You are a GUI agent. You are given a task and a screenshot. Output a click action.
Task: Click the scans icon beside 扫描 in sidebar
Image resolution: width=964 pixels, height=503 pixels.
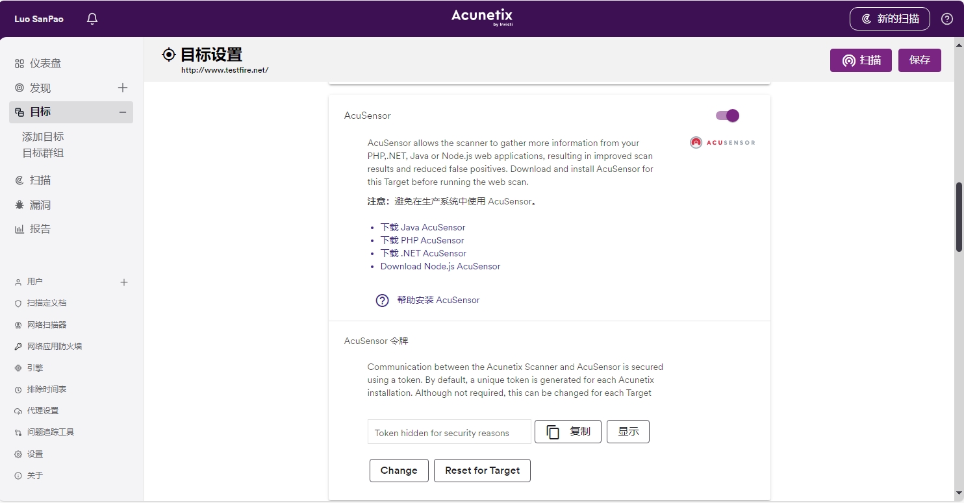pos(19,180)
